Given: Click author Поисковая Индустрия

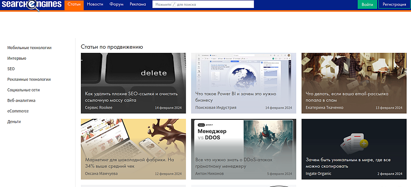Looking at the screenshot, I should click(216, 107).
